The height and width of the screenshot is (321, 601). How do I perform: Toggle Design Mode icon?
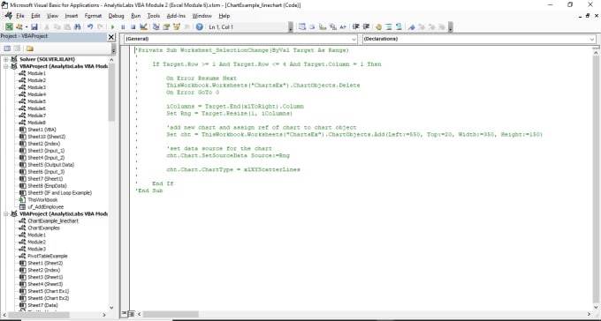point(143,26)
